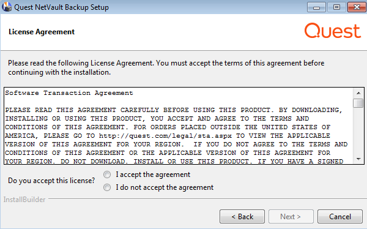Click the scrollbar track below the thumb
Screen dimensions: 367x229
[358, 131]
